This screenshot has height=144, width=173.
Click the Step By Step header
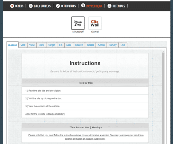click(85, 83)
